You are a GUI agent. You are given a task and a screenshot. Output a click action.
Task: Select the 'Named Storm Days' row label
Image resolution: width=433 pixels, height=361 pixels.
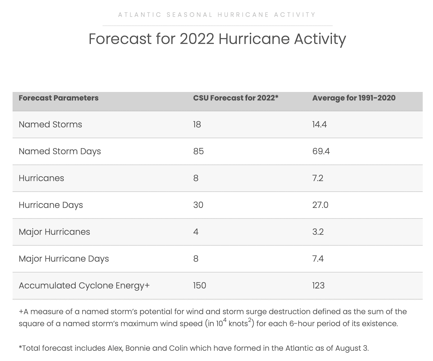click(x=60, y=151)
